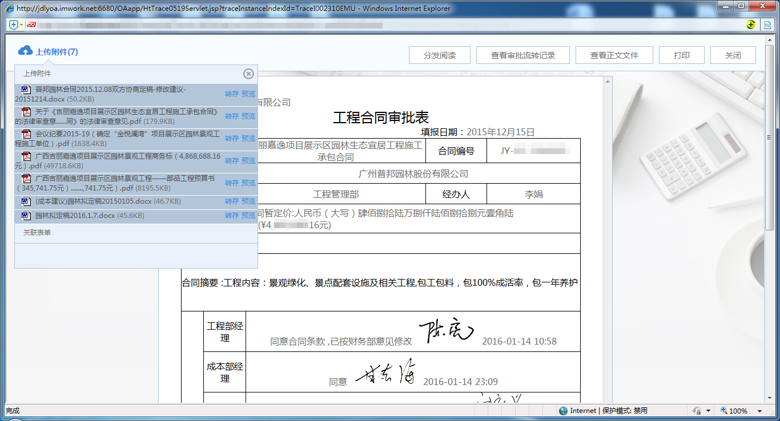Click the PDF icon for 法律审查意见 file
The image size is (780, 421).
(26, 112)
